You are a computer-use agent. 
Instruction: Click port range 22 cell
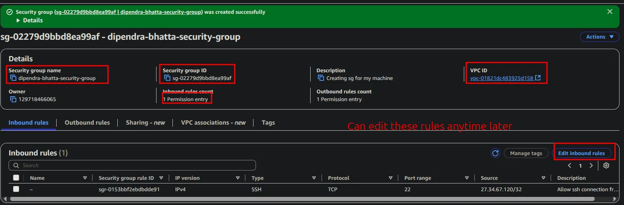pos(407,189)
